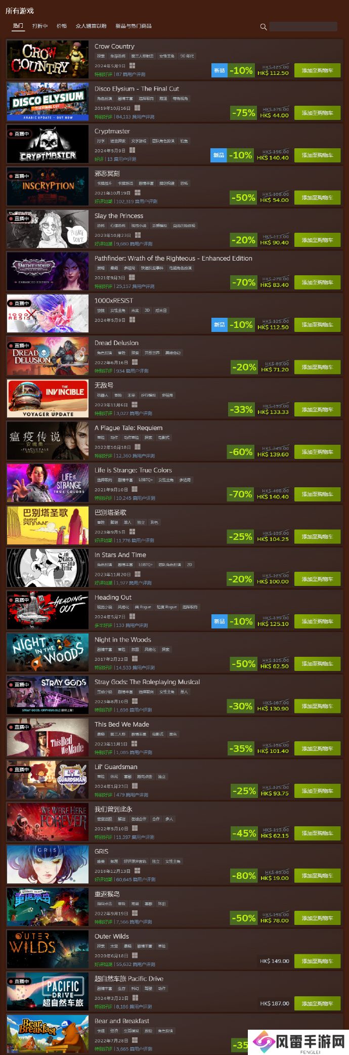Click the 直播中 live badge on Inscryption thumbnail
This screenshot has width=349, height=1055.
point(21,176)
